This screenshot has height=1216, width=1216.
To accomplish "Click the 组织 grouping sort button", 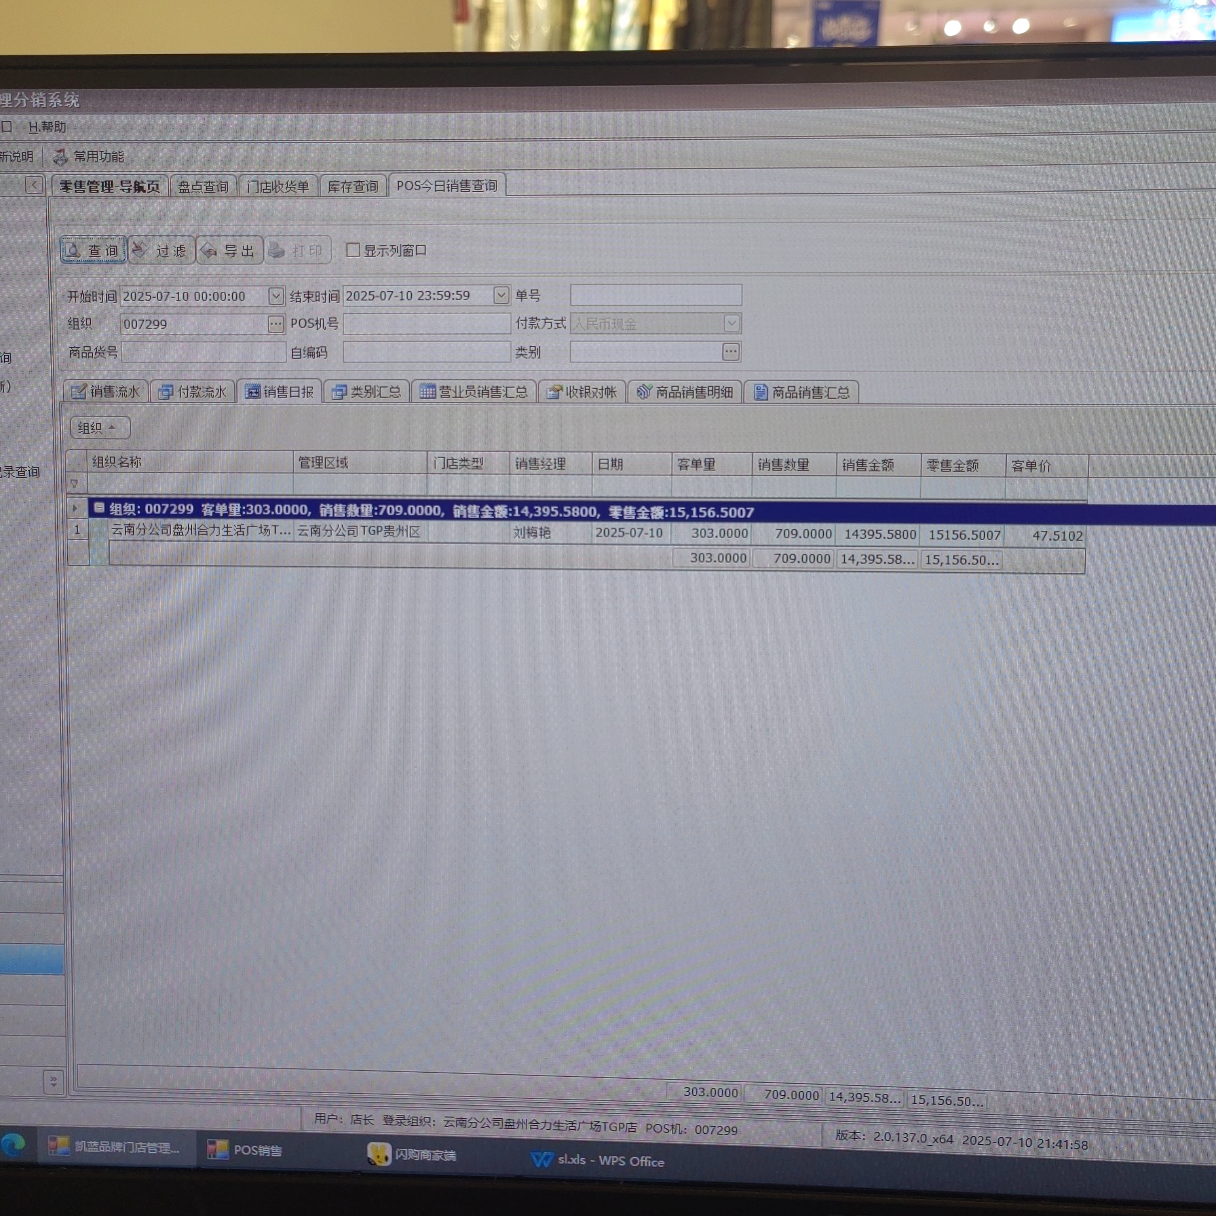I will point(99,428).
